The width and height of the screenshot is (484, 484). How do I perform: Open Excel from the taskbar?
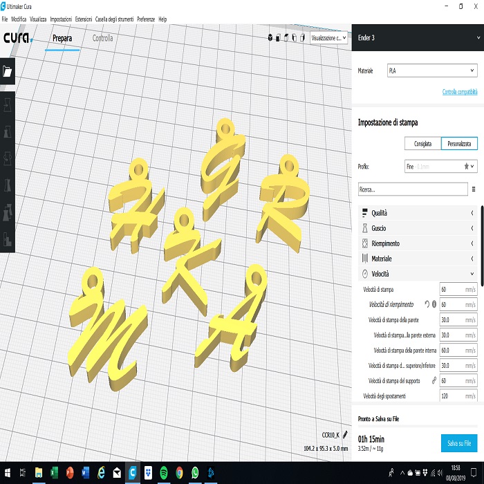[x=55, y=472]
